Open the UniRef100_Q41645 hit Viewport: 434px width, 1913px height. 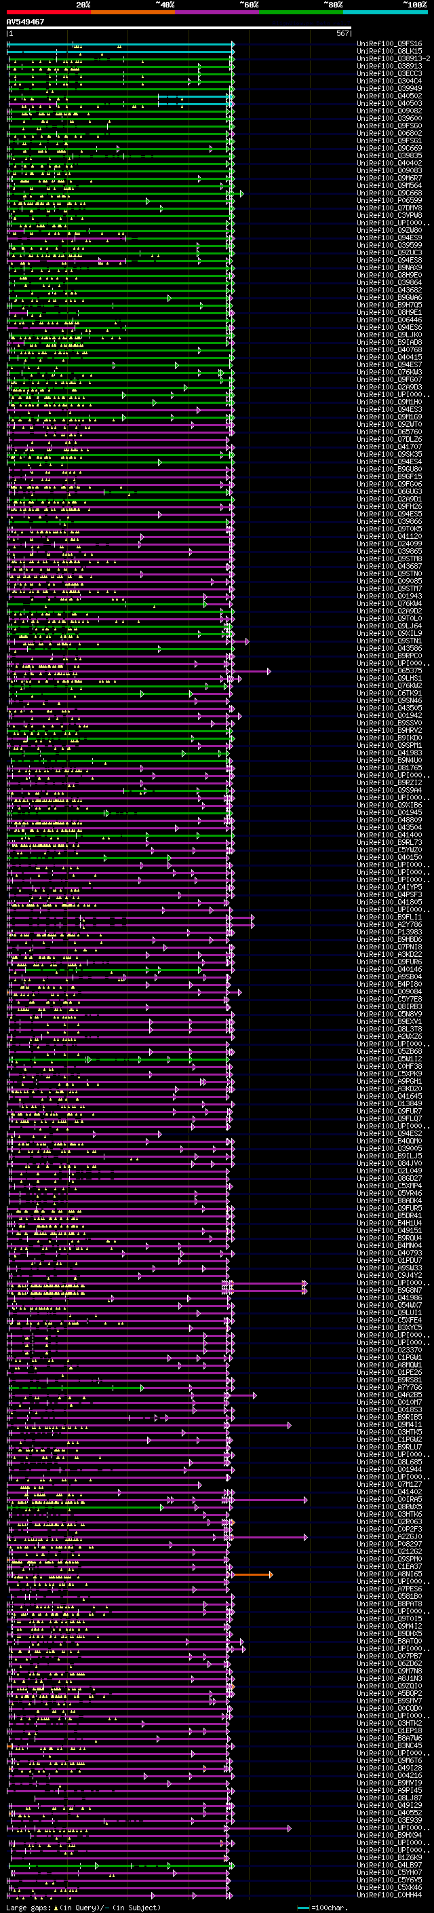389,1096
